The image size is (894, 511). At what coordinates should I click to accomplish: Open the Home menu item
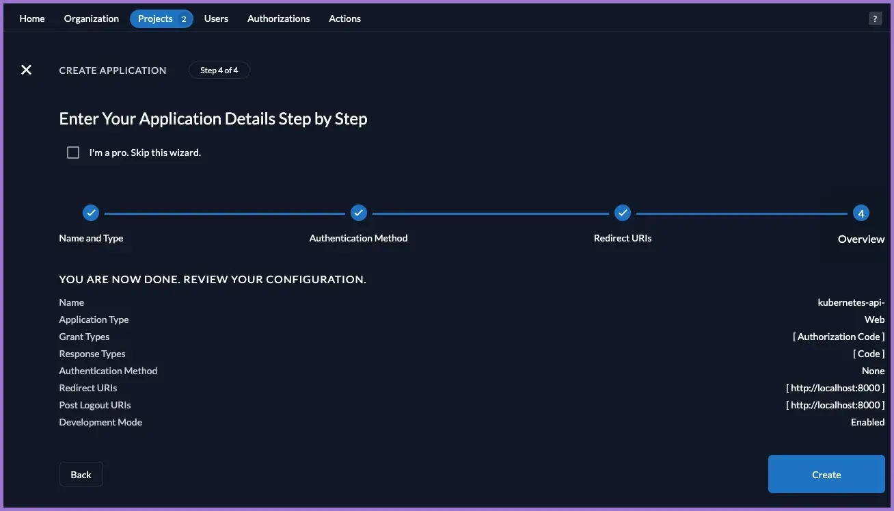pos(32,18)
